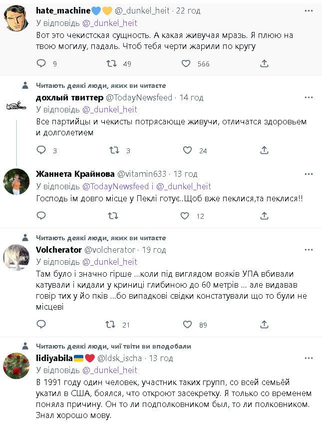Share the hate_machine tweet
Screen dimensions: 322x426
pyautogui.click(x=265, y=63)
